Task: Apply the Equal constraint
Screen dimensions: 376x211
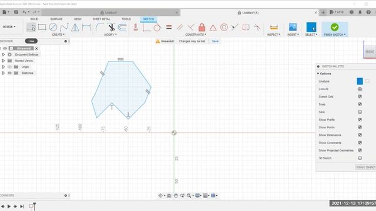Action: [169, 28]
